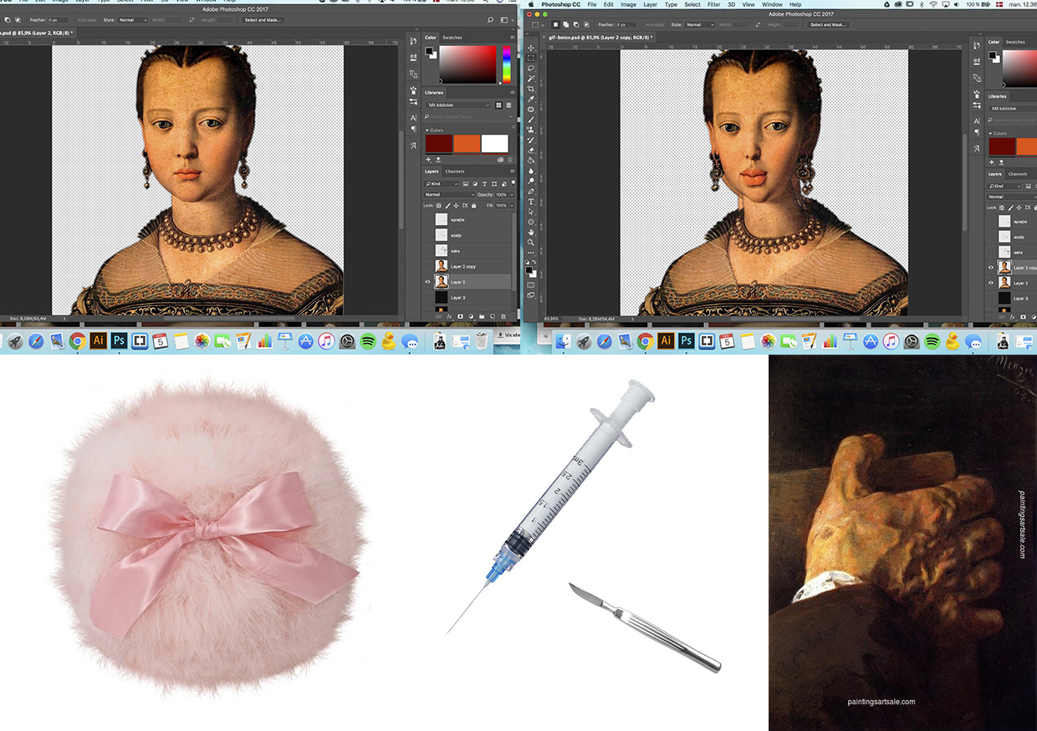Select the Clone Stamp tool in right window
The height and width of the screenshot is (731, 1037).
pyautogui.click(x=531, y=130)
